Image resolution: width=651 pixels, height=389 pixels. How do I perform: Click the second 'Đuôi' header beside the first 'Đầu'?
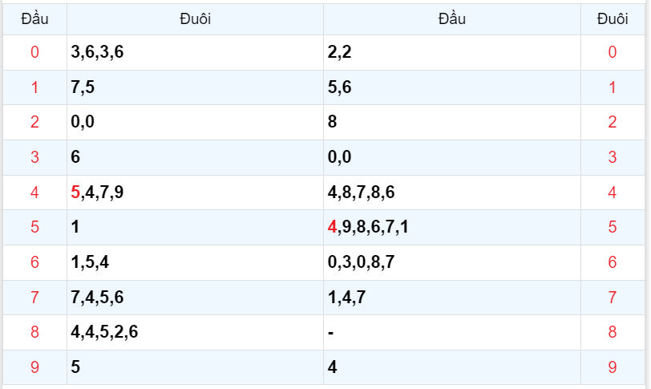point(195,19)
